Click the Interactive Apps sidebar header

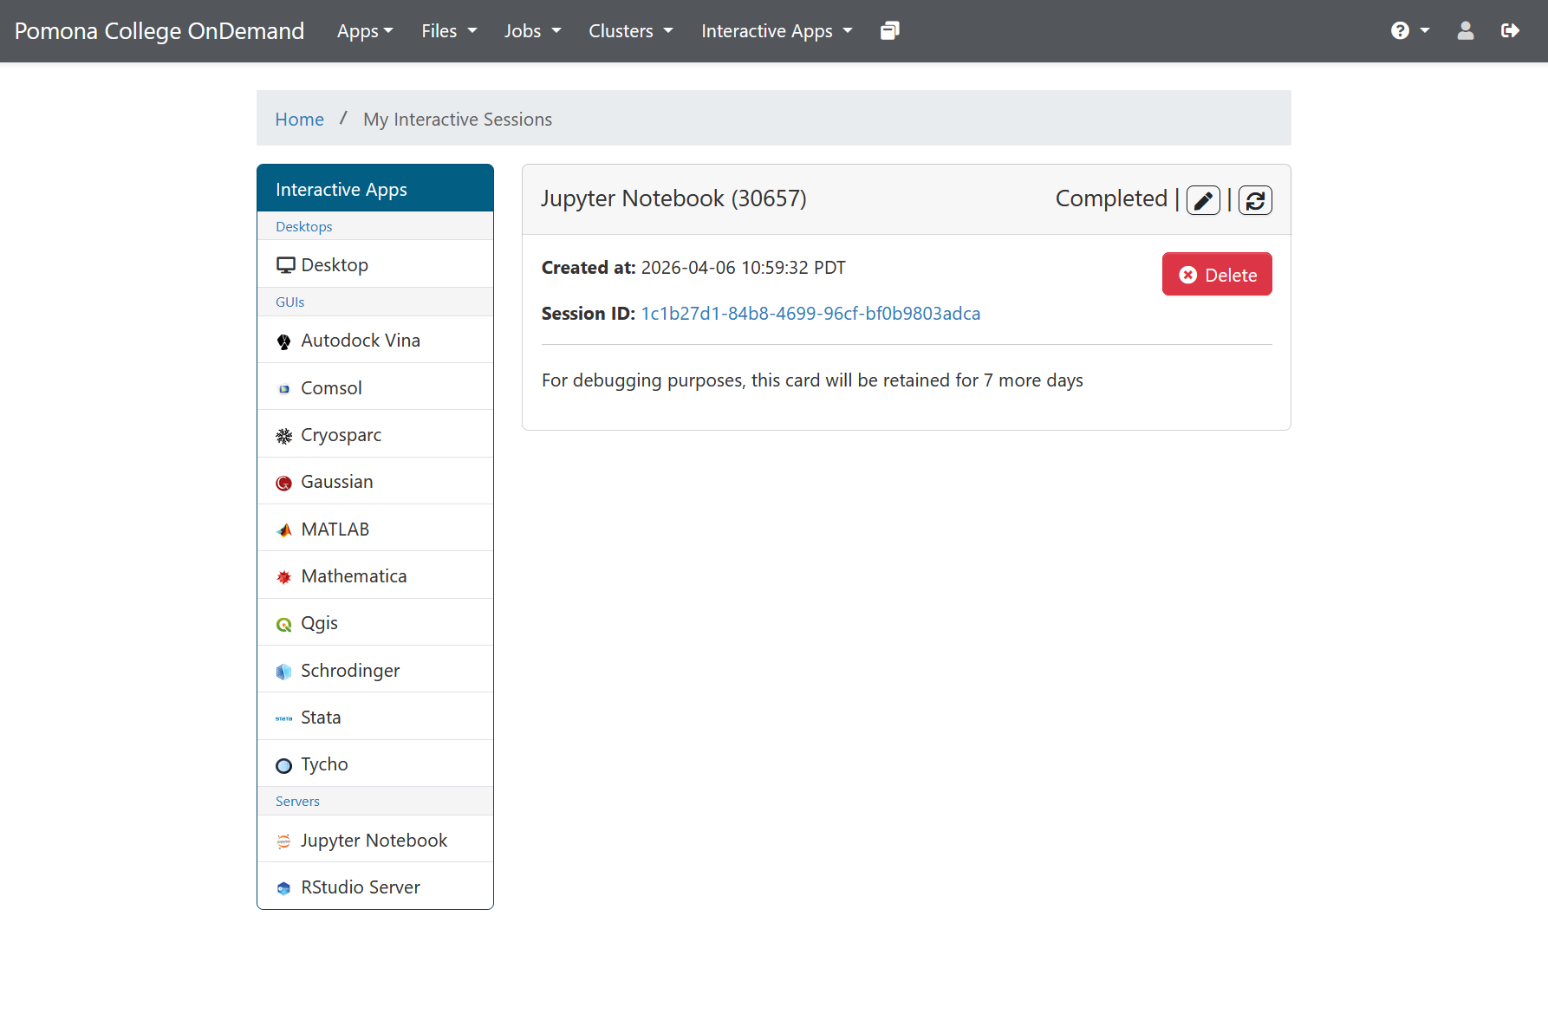[x=375, y=188]
